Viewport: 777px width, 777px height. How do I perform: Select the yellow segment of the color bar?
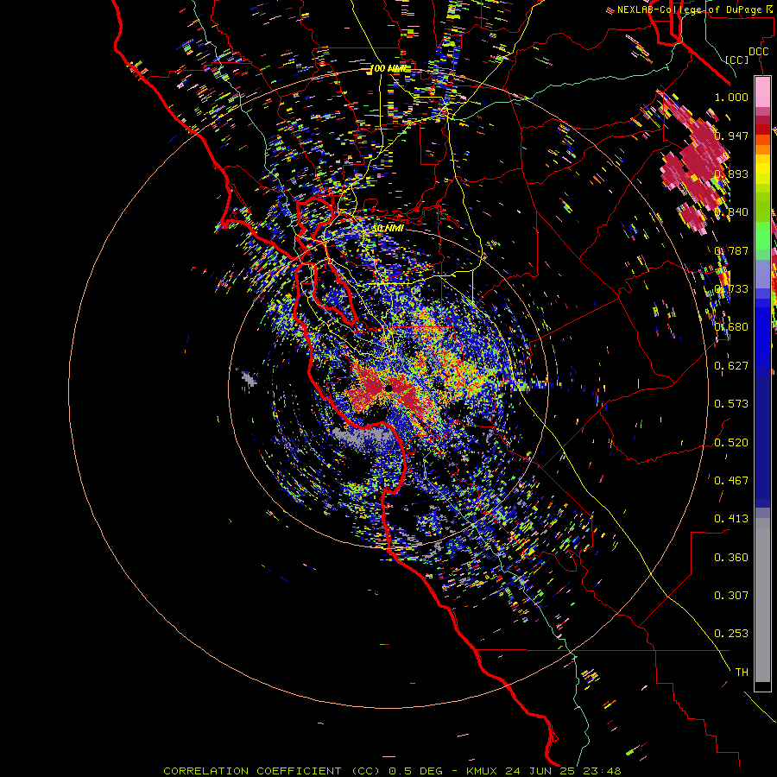pyautogui.click(x=762, y=169)
